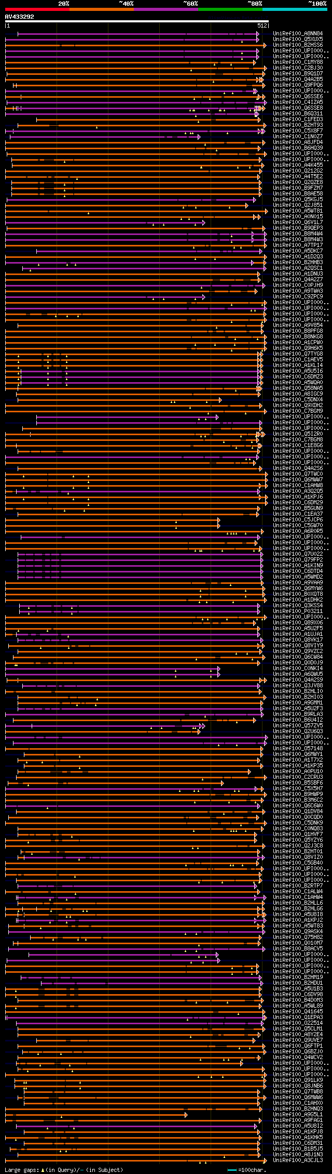332x1174 pixels.
Task: Open hit UniRef100_C2BJ30
Action: [x=298, y=68]
